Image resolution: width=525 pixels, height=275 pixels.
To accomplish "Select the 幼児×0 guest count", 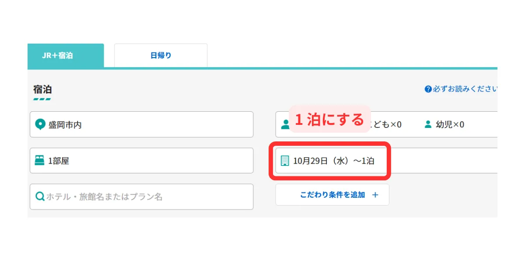I will click(x=450, y=124).
